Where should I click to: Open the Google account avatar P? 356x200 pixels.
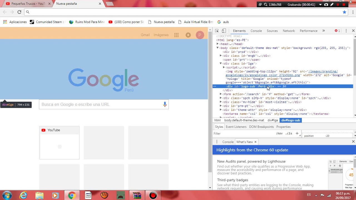click(200, 35)
